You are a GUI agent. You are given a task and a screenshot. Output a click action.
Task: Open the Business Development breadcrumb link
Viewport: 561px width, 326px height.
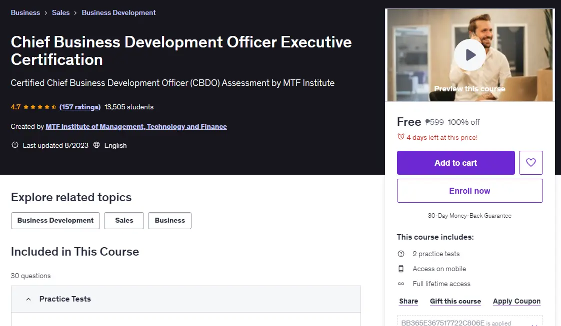pos(119,12)
